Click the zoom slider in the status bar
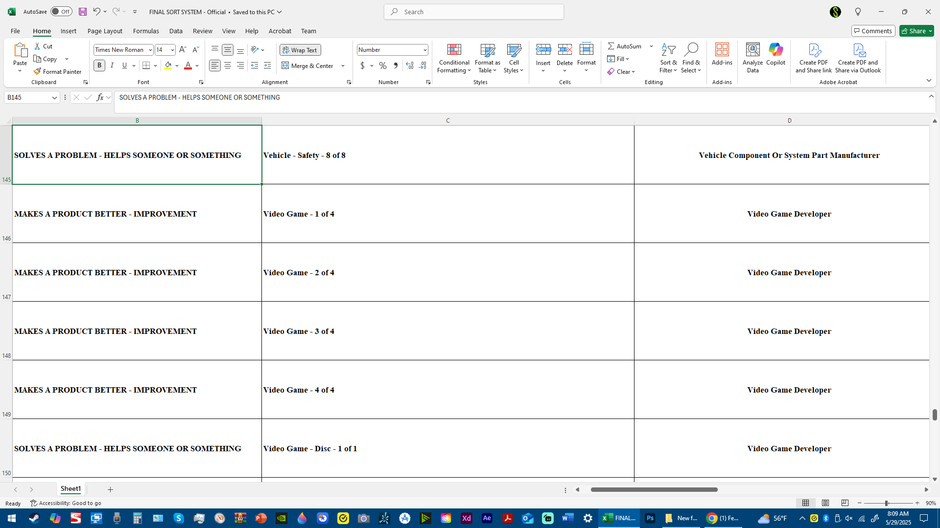Viewport: 940px width, 528px height. [886, 503]
